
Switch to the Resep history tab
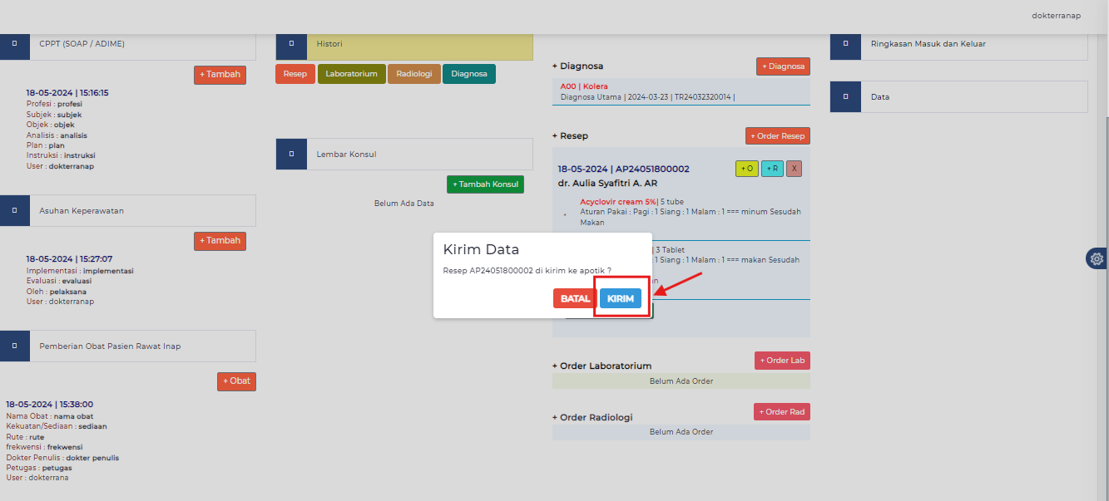[x=295, y=74]
